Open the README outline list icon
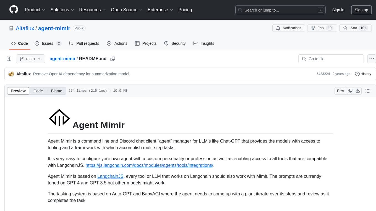The image size is (376, 211). (367, 91)
